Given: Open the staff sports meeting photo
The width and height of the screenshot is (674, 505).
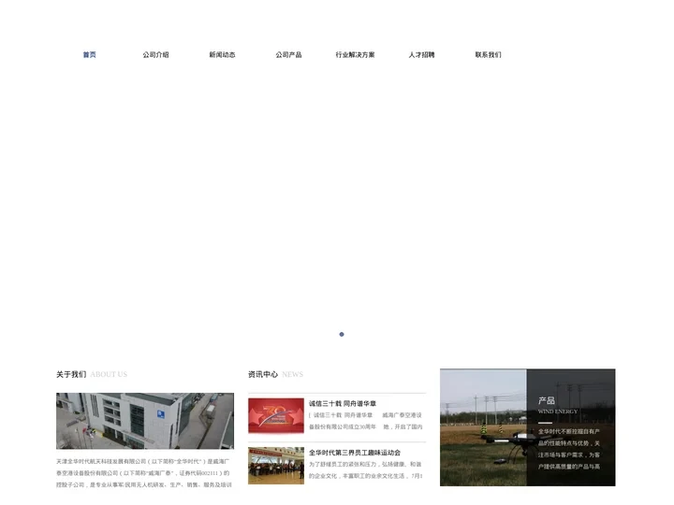Looking at the screenshot, I should [x=276, y=466].
